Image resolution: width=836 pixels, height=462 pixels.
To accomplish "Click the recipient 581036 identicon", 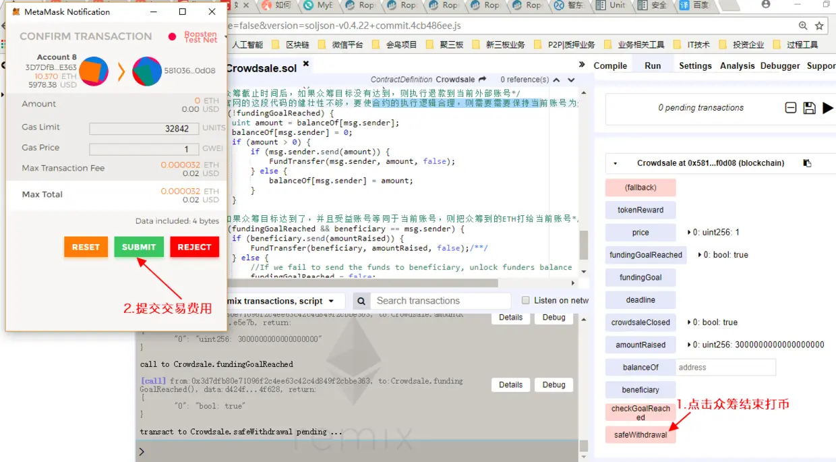I will click(x=146, y=71).
